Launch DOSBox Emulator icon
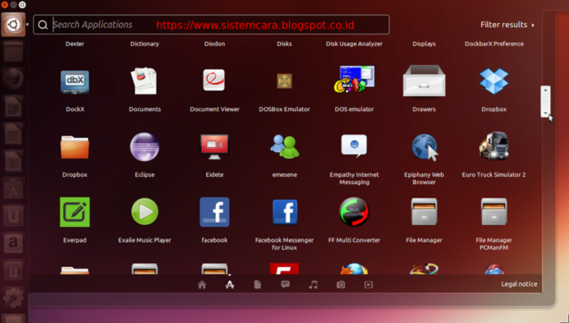The image size is (569, 323). pos(284,81)
